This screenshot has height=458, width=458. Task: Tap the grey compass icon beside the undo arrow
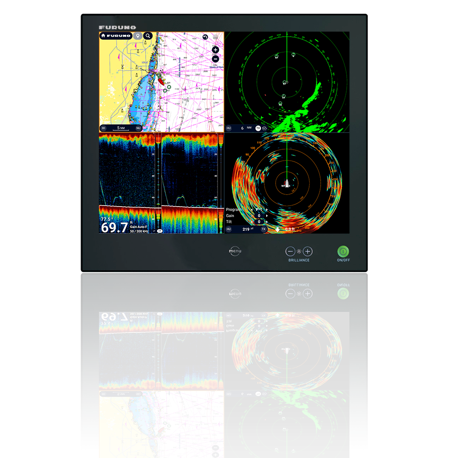(215, 38)
